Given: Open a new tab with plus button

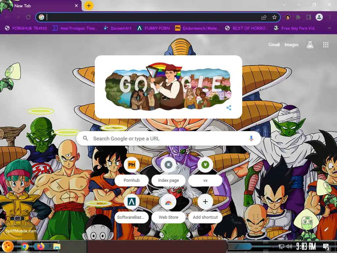Looking at the screenshot, I should click(89, 6).
